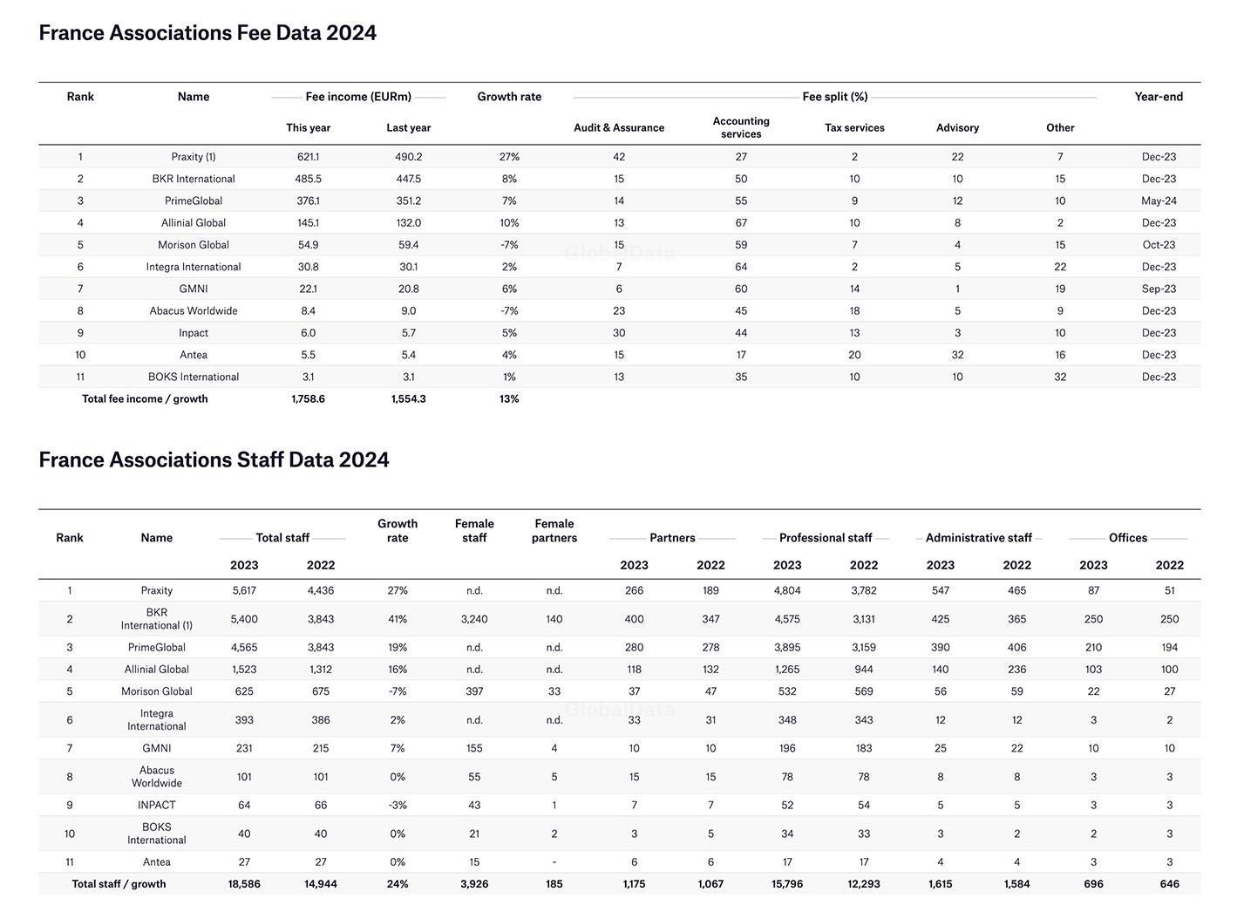Select the Growth rate header in fee table
This screenshot has width=1244, height=912.
509,97
